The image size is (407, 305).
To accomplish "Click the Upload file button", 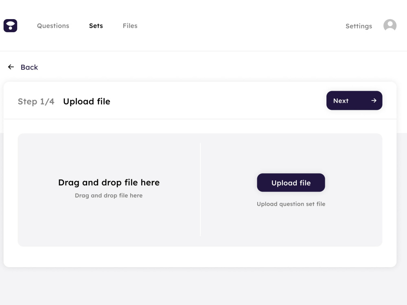I will [x=291, y=183].
